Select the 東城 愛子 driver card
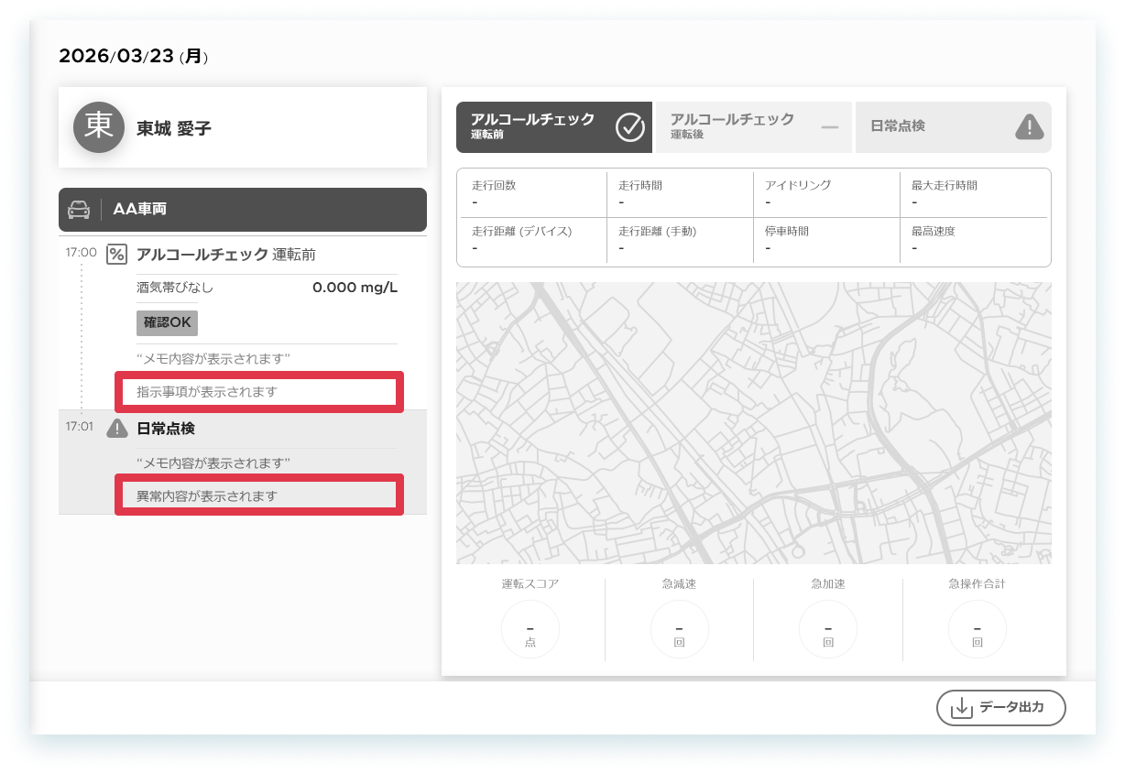 (243, 127)
